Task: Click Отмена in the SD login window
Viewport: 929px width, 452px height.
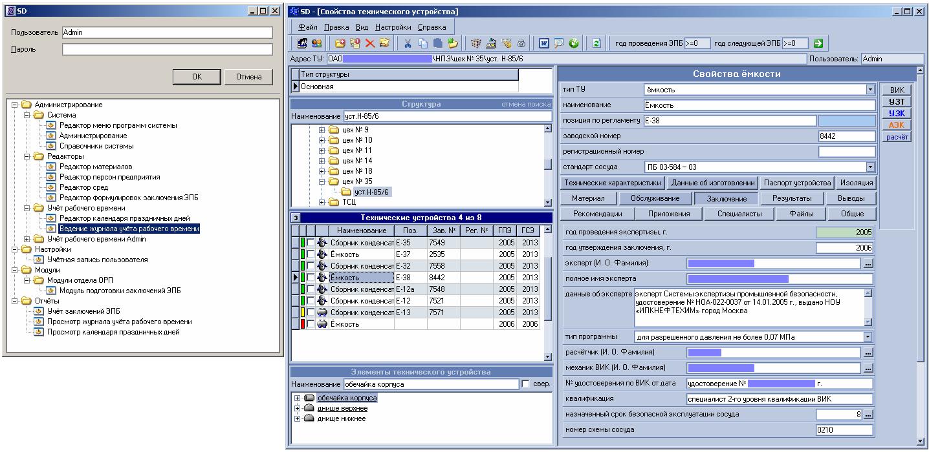Action: (248, 77)
